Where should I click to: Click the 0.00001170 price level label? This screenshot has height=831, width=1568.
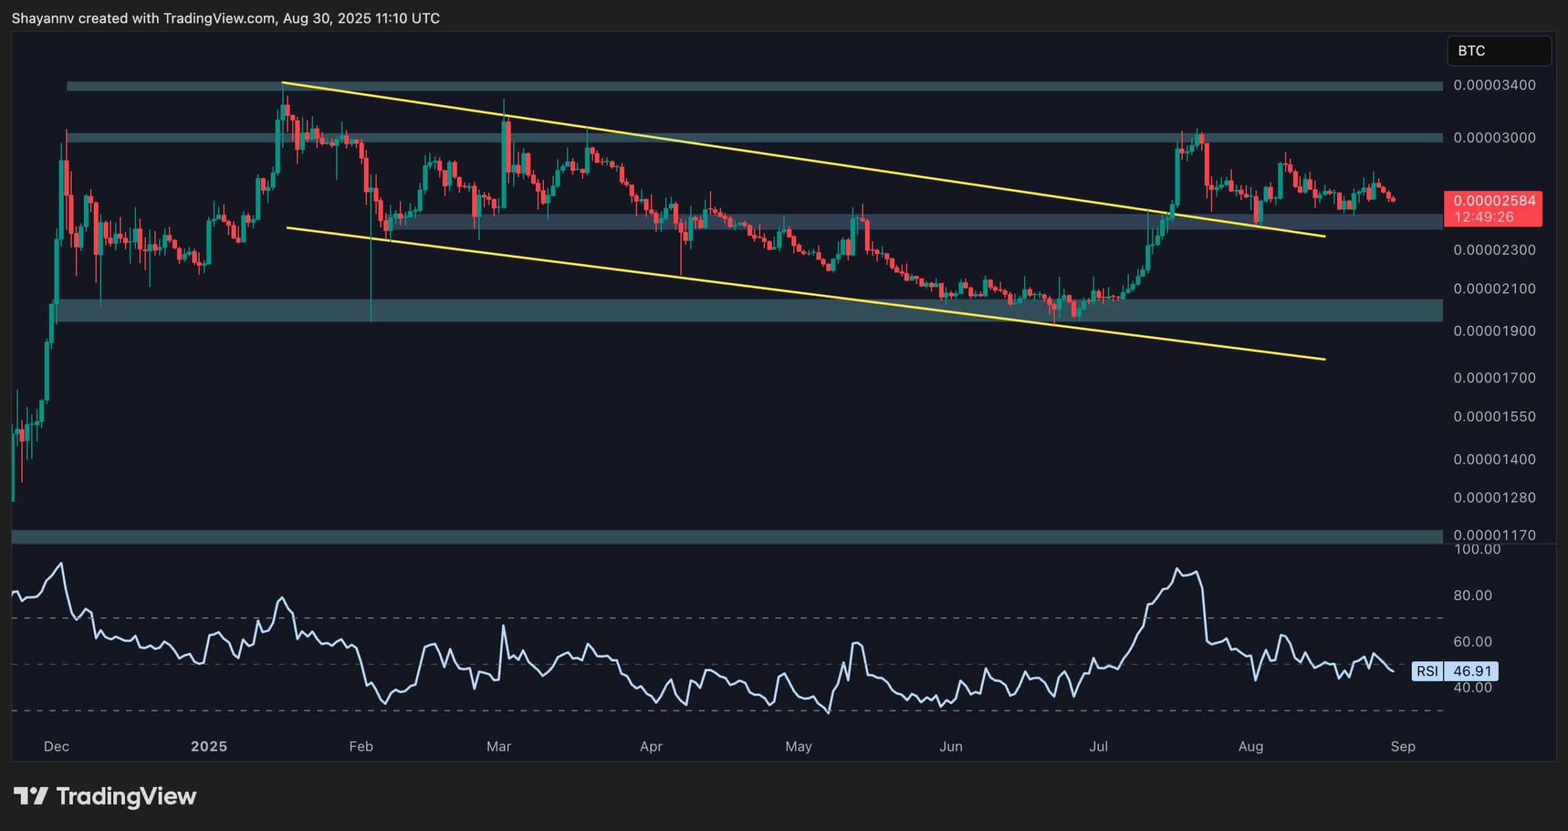[x=1494, y=535]
